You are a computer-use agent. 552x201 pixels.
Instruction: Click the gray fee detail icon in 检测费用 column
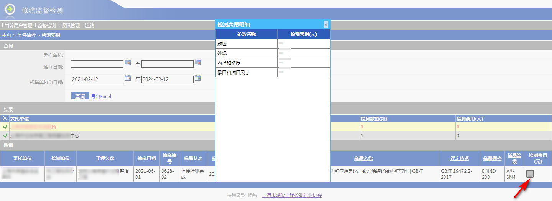(530, 174)
